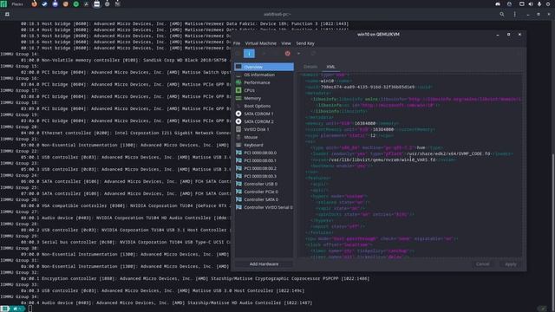Power on VM with run icon
The image size is (555, 312).
pos(264,54)
